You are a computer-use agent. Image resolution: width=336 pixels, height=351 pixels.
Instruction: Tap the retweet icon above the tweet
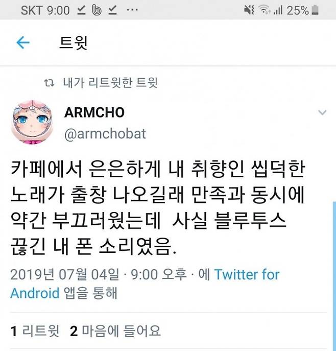coord(49,83)
